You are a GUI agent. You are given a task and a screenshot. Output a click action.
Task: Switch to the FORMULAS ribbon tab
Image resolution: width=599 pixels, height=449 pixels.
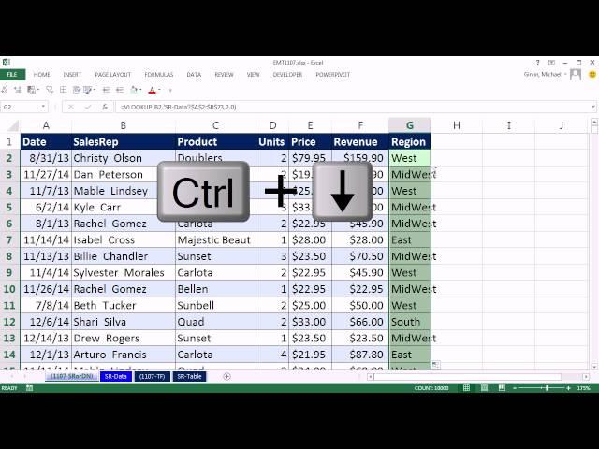(158, 74)
